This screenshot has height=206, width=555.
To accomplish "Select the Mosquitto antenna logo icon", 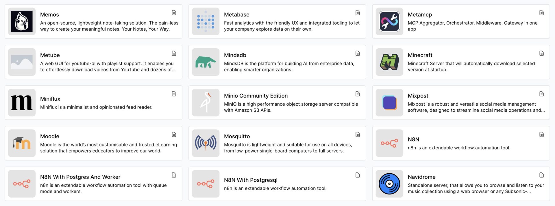I will pyautogui.click(x=206, y=143).
